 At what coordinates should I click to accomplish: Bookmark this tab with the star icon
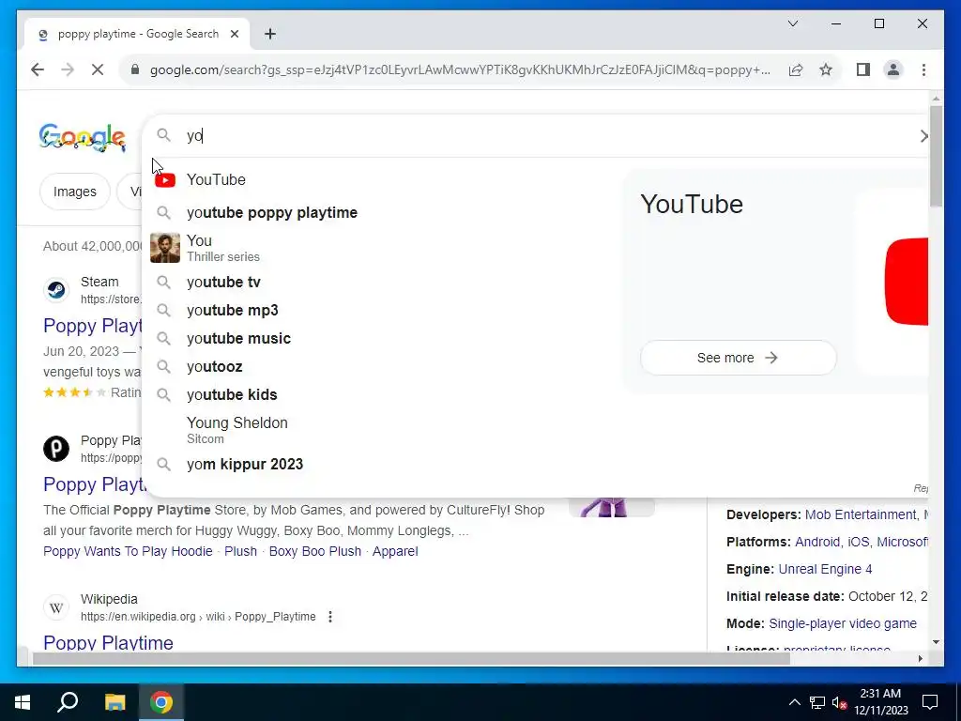coord(826,69)
